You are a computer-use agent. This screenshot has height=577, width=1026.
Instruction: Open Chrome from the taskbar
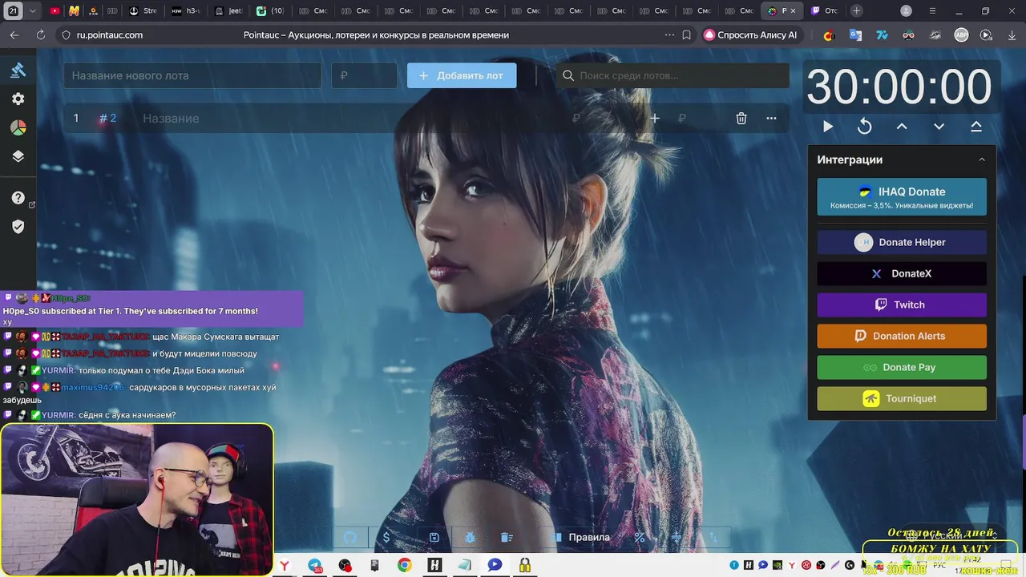[x=405, y=565]
